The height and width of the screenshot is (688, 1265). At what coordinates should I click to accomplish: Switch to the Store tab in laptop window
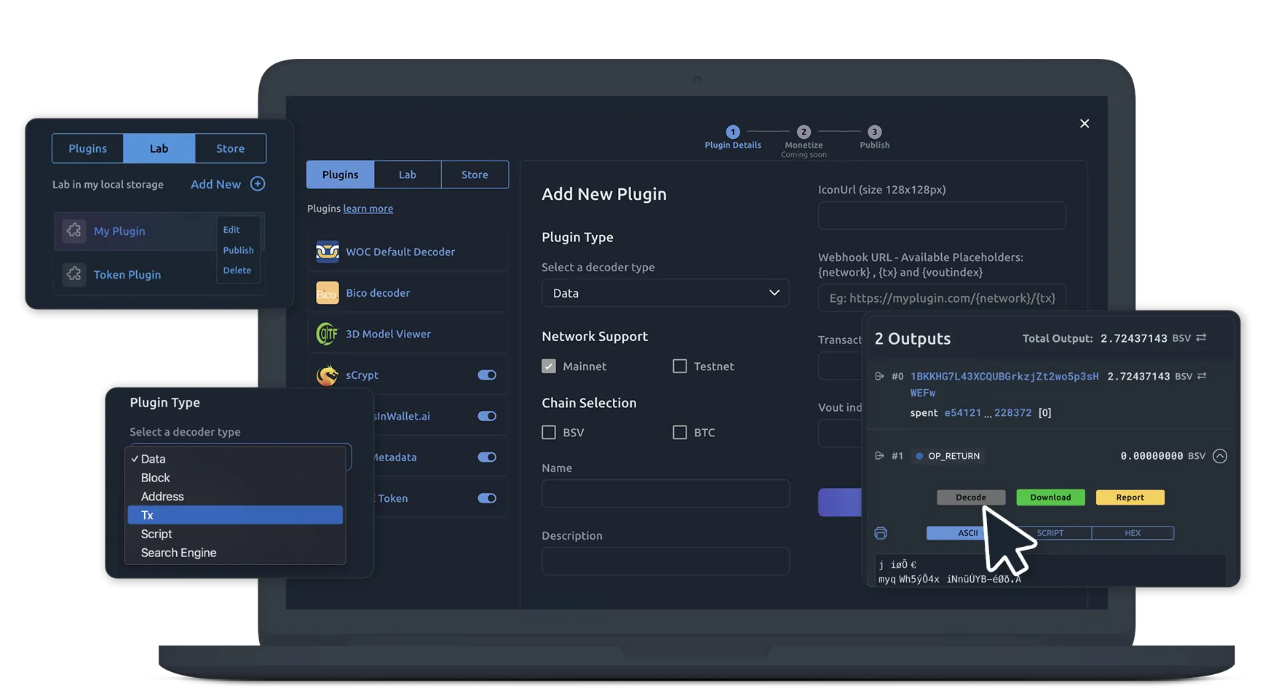(x=475, y=175)
